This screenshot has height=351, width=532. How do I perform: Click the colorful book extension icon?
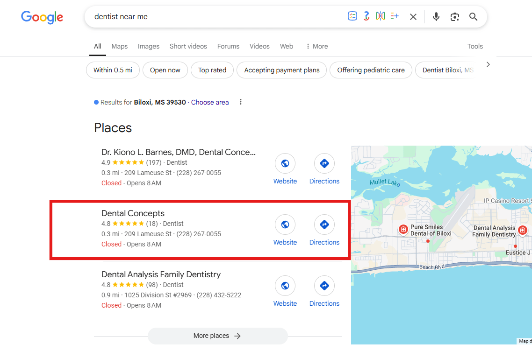pyautogui.click(x=381, y=16)
